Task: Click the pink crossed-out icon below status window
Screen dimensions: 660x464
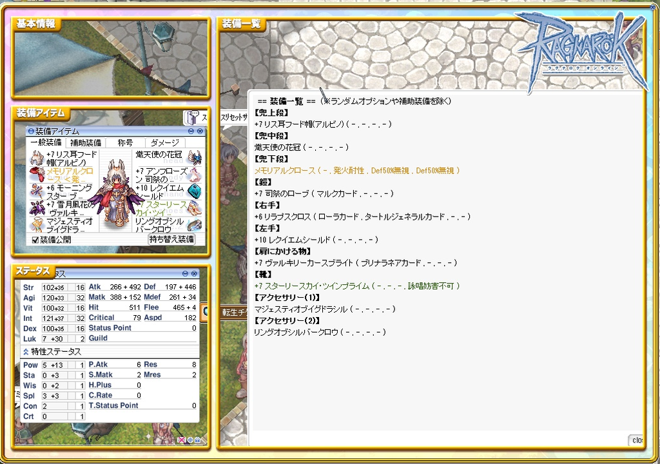Action: (x=181, y=440)
